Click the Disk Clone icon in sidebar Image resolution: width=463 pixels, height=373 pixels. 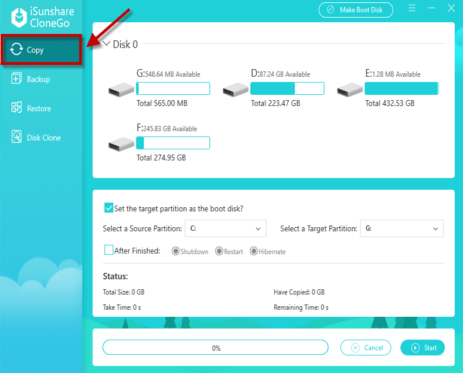(16, 136)
